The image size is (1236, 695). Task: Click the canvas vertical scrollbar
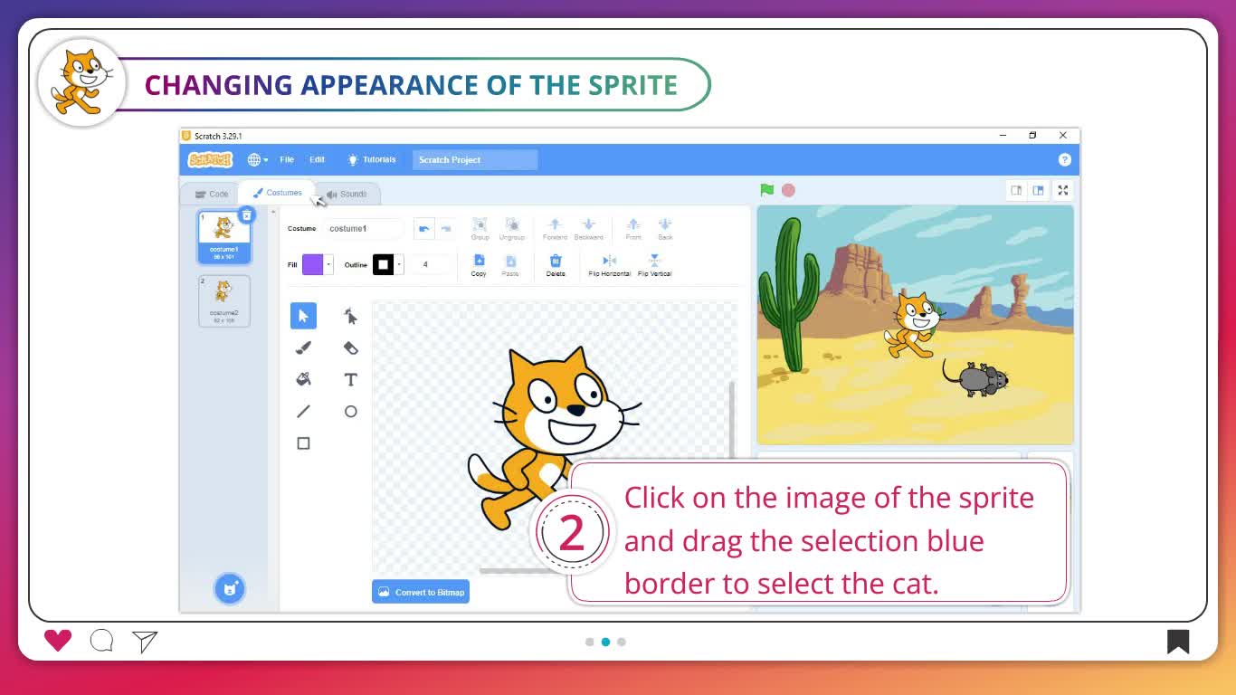pyautogui.click(x=731, y=421)
